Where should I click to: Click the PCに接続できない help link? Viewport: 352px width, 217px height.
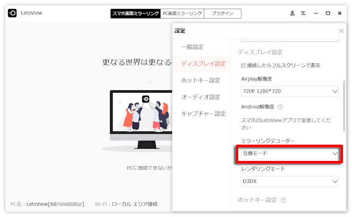(149, 168)
